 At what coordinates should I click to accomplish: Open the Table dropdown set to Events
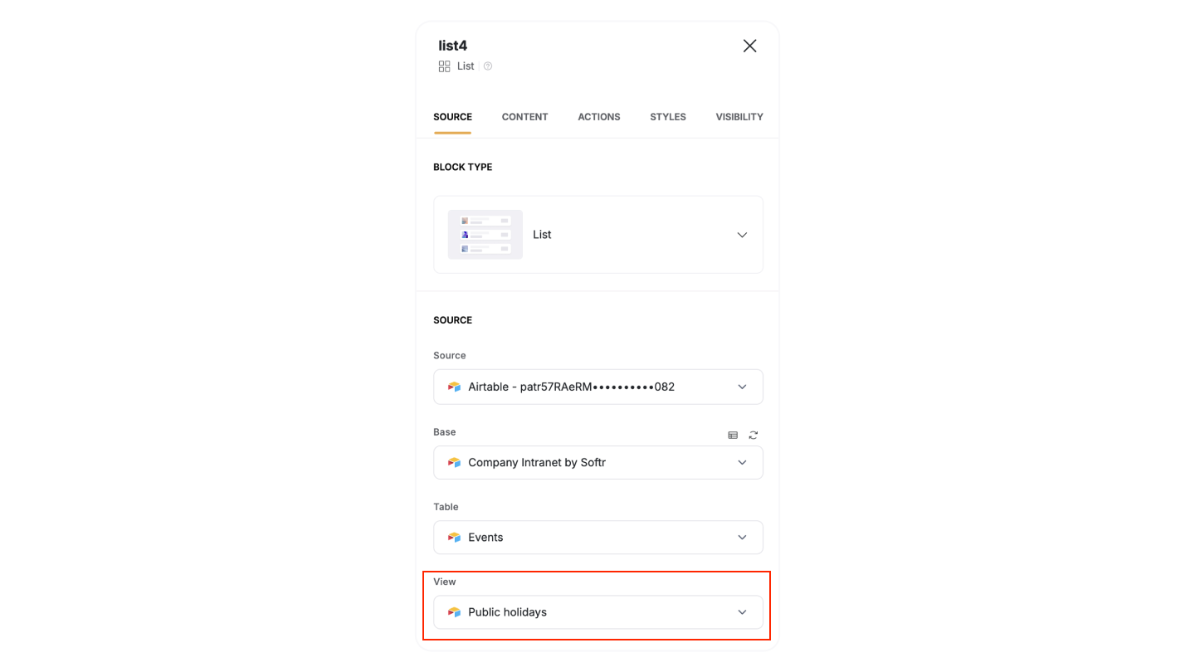pos(741,537)
